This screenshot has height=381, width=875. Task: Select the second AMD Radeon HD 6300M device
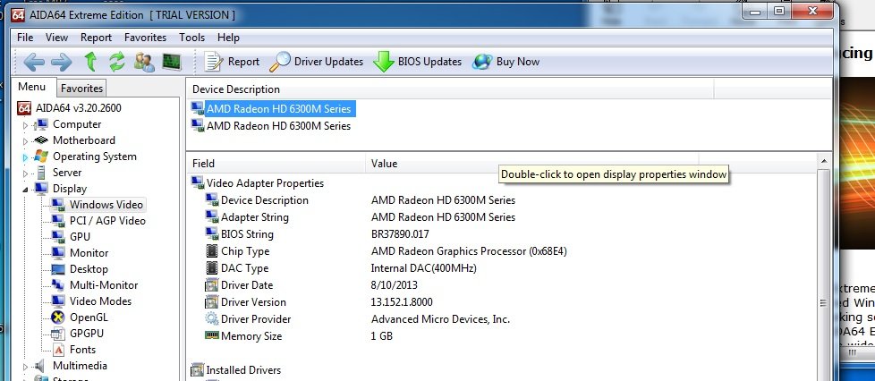[x=277, y=126]
